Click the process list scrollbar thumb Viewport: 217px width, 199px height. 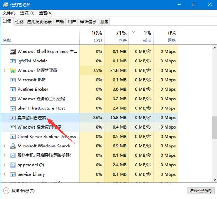(x=214, y=128)
